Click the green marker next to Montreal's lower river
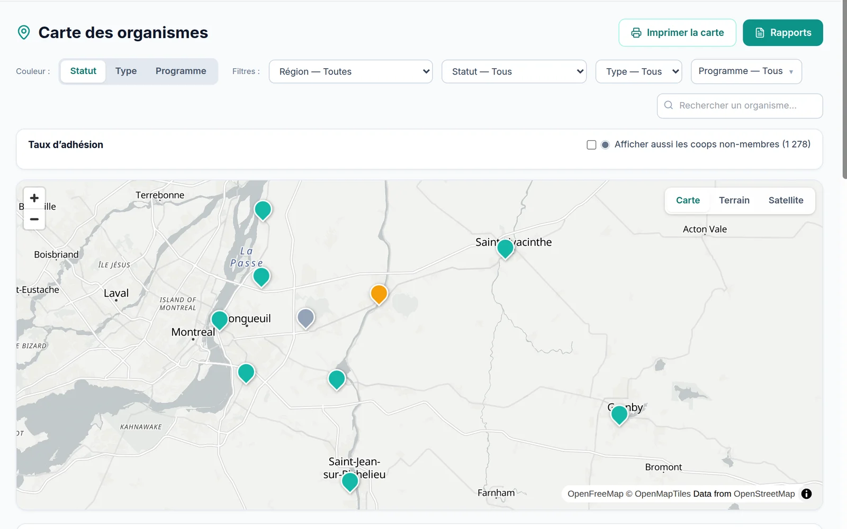Viewport: 847px width, 529px height. [246, 373]
